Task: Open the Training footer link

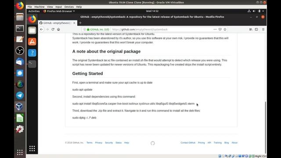Action: coord(218,143)
